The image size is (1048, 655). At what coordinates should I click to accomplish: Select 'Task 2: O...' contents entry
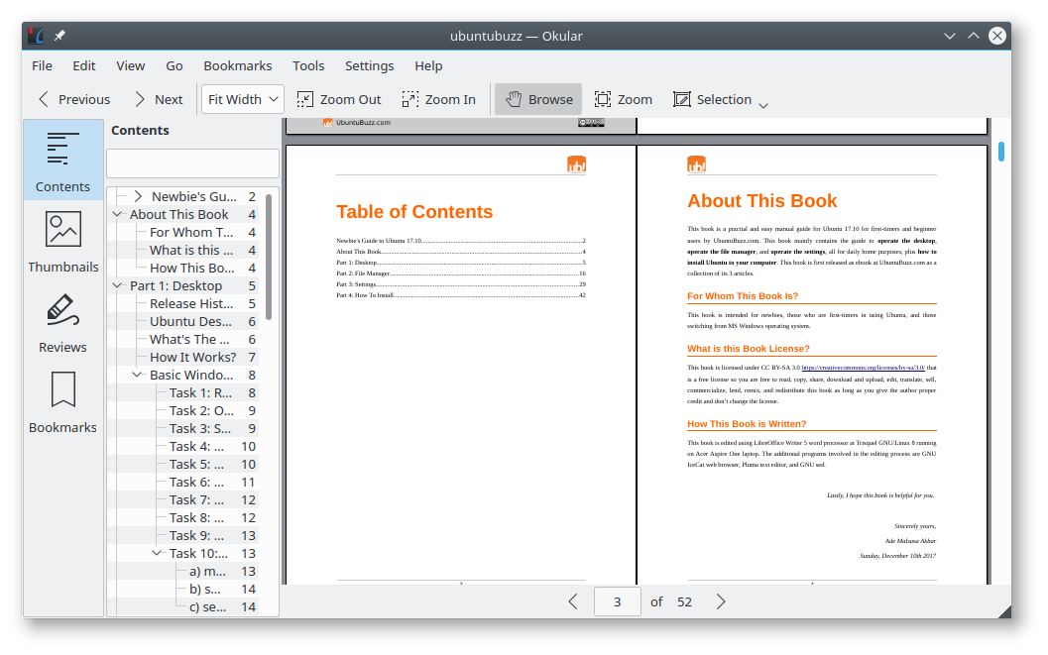[x=201, y=411]
